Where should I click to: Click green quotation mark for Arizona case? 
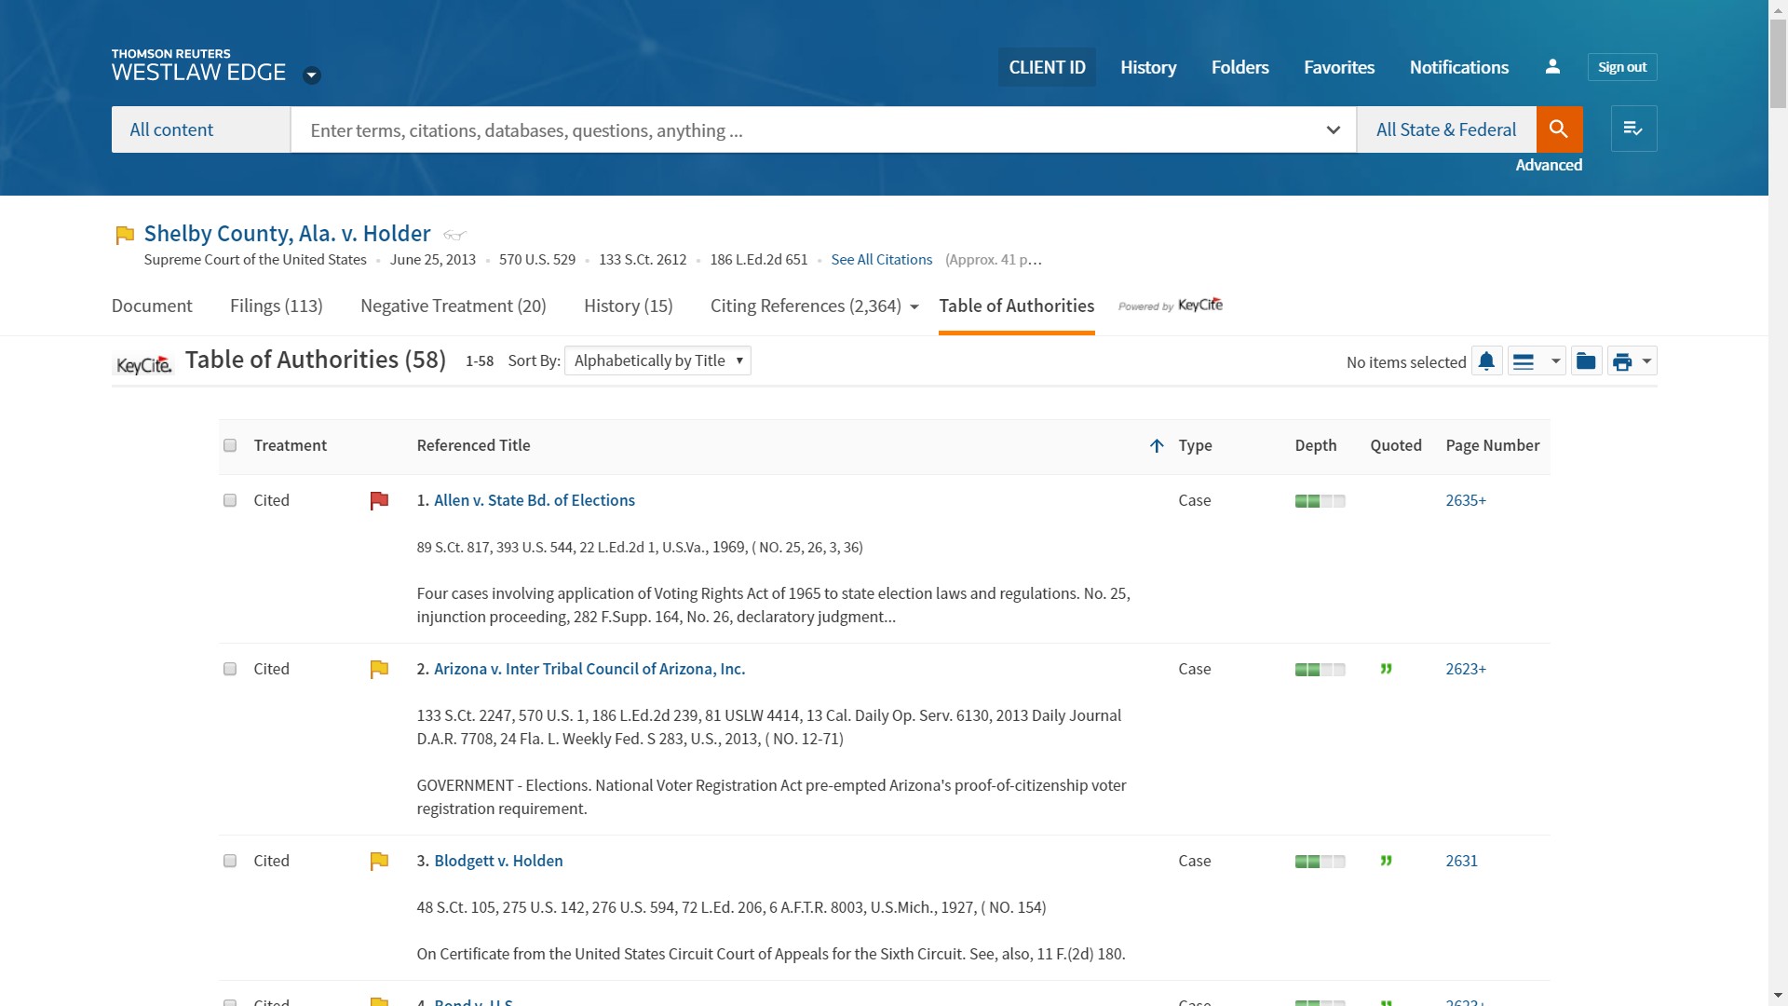click(x=1386, y=670)
